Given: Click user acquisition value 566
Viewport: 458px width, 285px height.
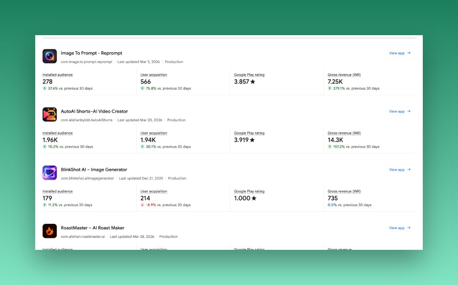Looking at the screenshot, I should coord(145,81).
